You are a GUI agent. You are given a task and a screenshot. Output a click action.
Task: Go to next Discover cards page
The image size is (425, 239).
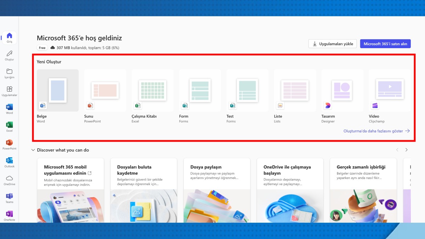(406, 150)
